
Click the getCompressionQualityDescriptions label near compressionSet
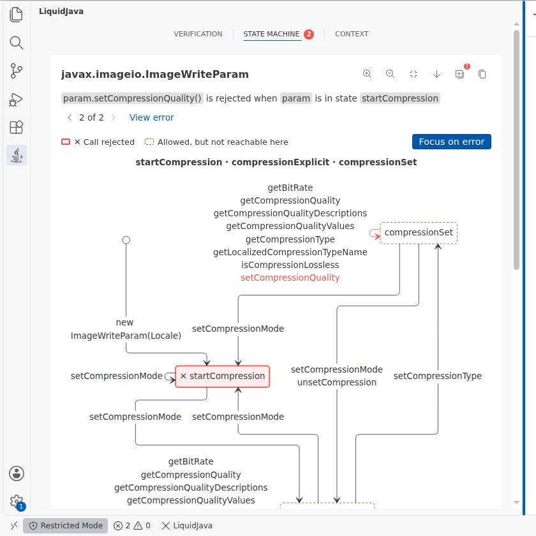[x=290, y=213]
